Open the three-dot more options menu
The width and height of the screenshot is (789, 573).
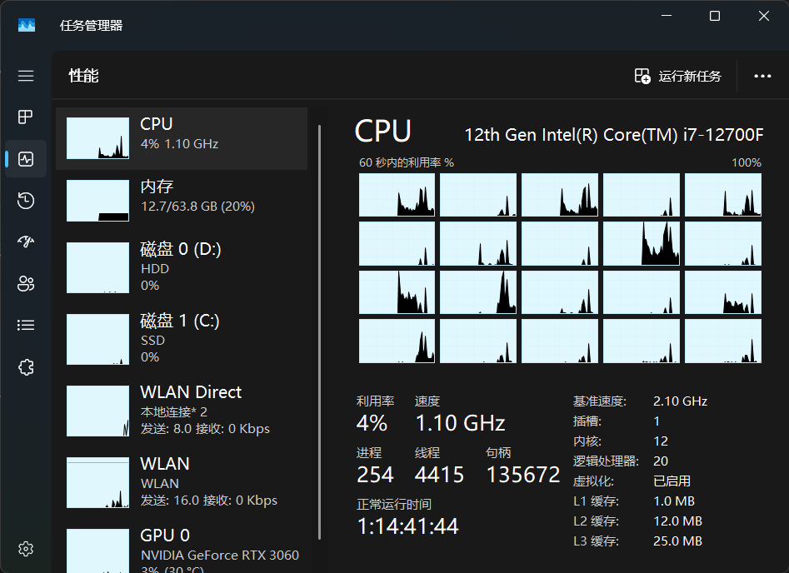762,76
